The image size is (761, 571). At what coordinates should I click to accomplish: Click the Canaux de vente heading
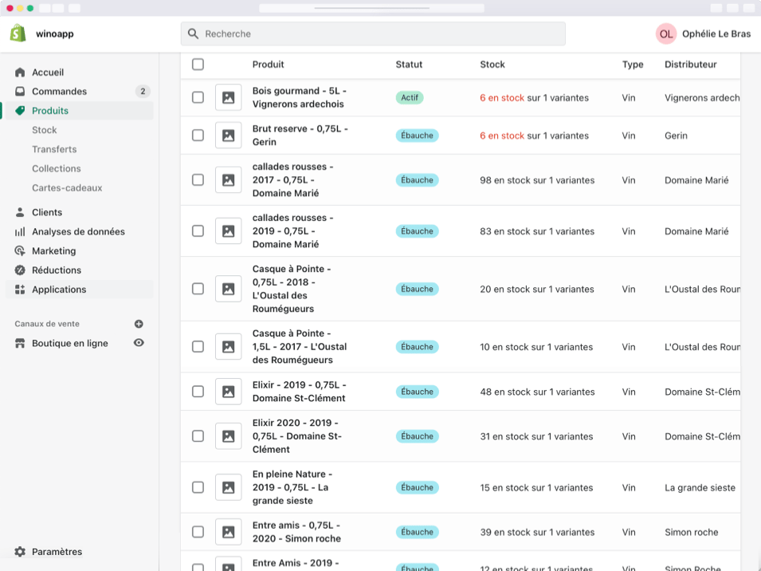(47, 324)
